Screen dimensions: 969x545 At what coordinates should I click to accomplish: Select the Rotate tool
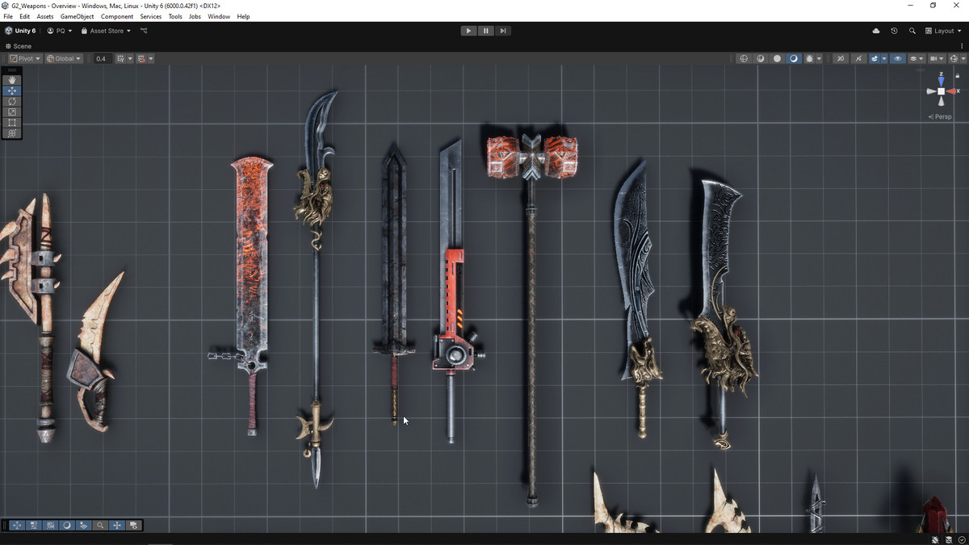(12, 101)
